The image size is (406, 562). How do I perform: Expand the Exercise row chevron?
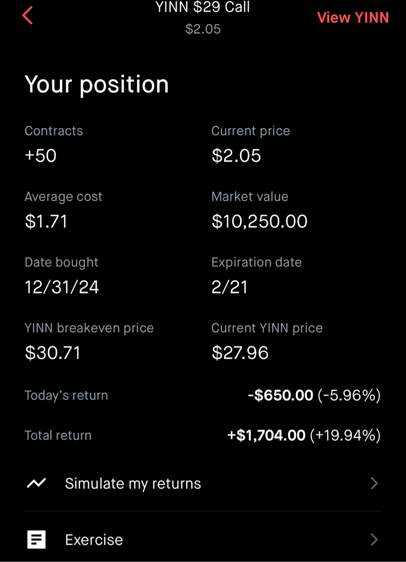pos(374,539)
